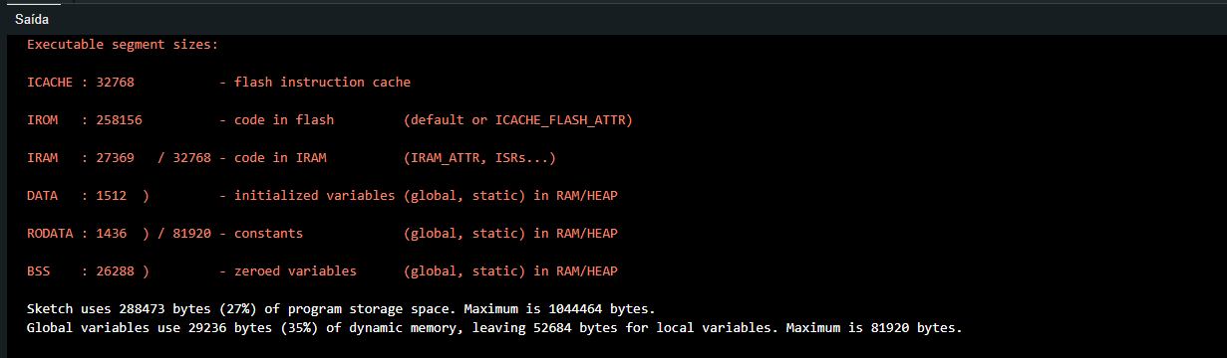This screenshot has width=1227, height=358.
Task: Click the "(default or ICACHE_FLASH_ATTR)" note
Action: click(518, 120)
